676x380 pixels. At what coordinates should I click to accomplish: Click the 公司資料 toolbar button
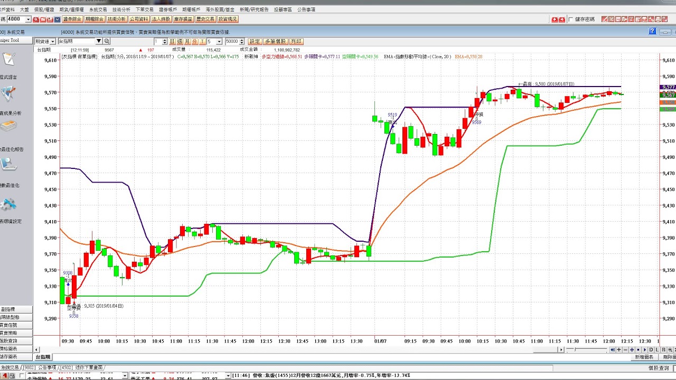(x=138, y=19)
